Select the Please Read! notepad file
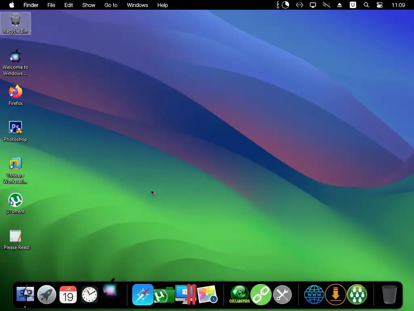Screen dimensions: 414x311 coord(15,240)
